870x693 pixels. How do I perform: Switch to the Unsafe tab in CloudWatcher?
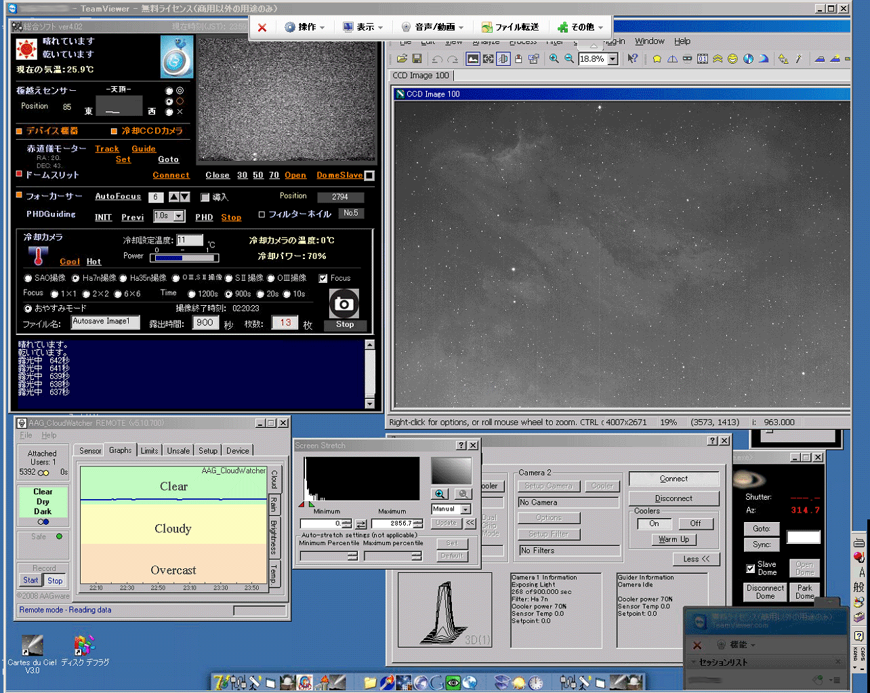(178, 451)
